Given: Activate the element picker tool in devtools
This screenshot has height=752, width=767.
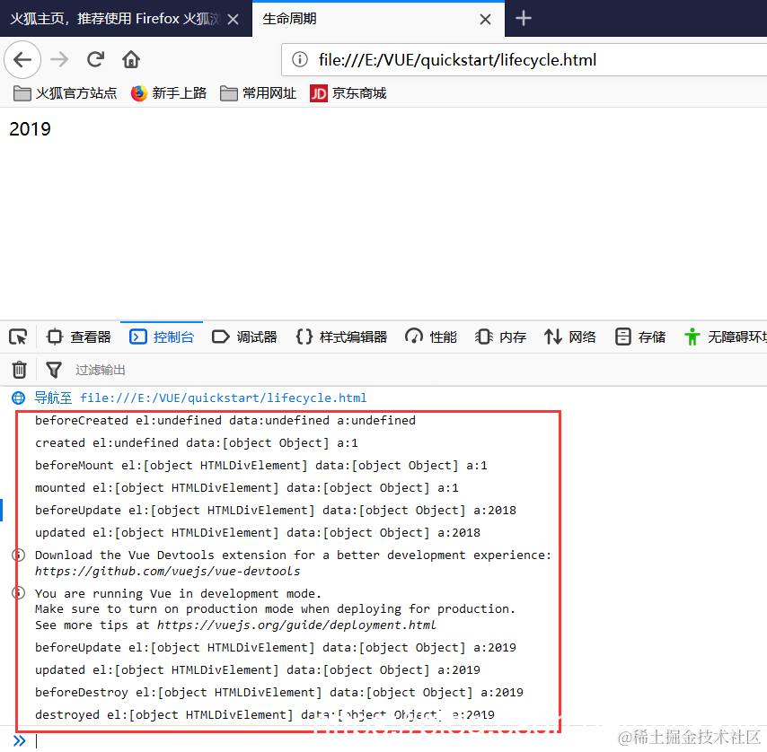Looking at the screenshot, I should click(x=19, y=337).
